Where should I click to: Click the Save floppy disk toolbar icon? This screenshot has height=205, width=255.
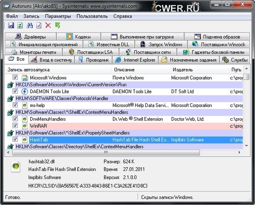(x=11, y=26)
